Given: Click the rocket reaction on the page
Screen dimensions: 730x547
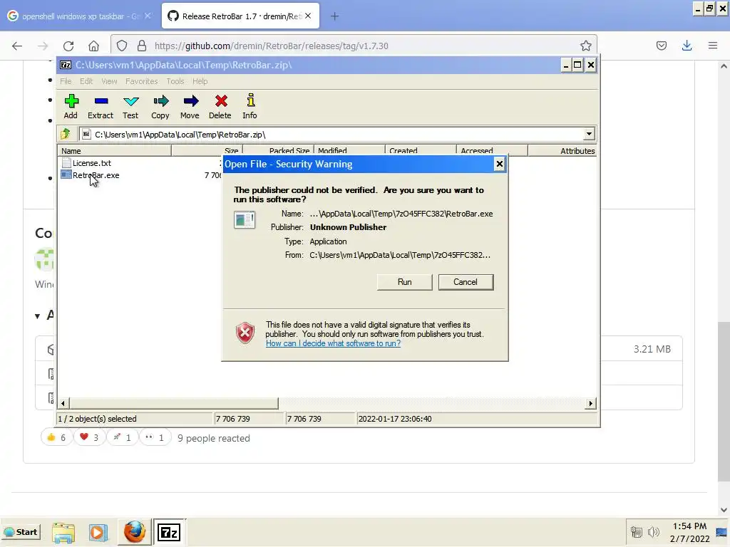Looking at the screenshot, I should pos(122,437).
